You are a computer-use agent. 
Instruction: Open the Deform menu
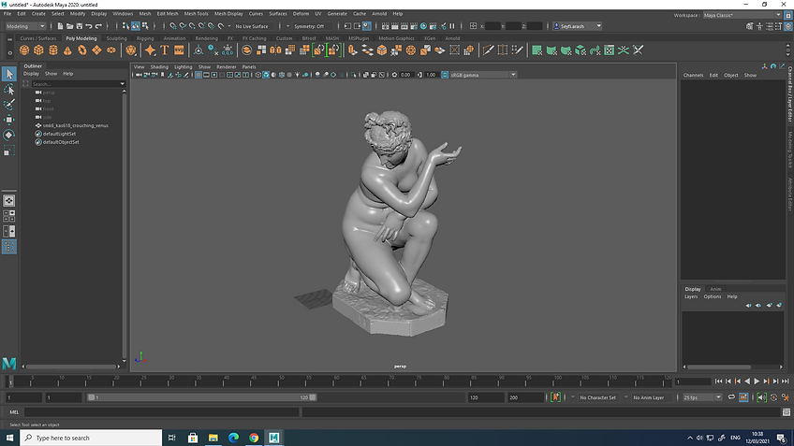pyautogui.click(x=301, y=14)
